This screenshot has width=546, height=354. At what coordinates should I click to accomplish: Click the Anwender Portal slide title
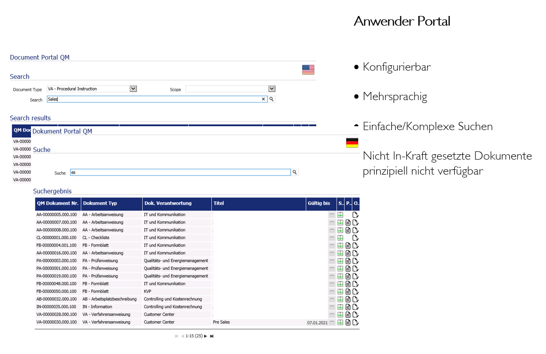pos(402,21)
